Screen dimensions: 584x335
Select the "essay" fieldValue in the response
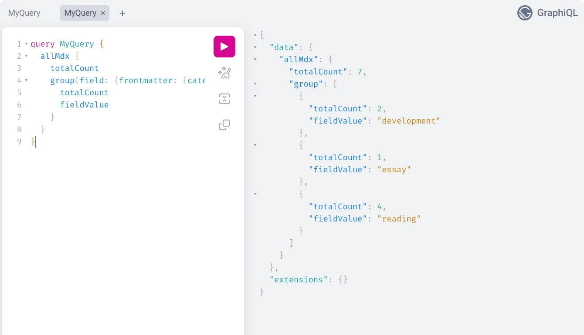(x=394, y=169)
